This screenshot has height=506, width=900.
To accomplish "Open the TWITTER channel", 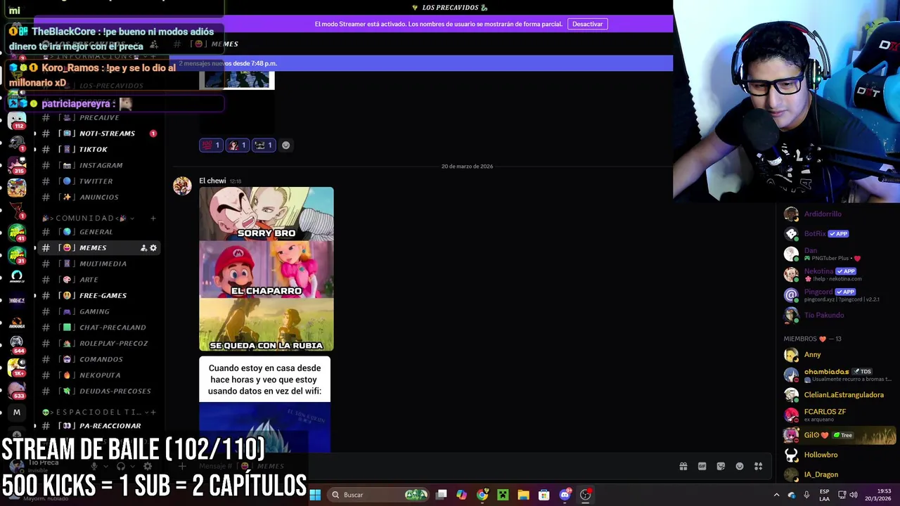I will pyautogui.click(x=98, y=181).
